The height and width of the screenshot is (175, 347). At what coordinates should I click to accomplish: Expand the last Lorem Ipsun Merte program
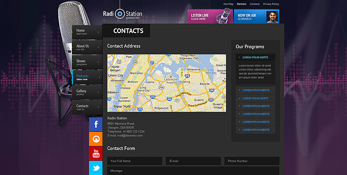255,130
